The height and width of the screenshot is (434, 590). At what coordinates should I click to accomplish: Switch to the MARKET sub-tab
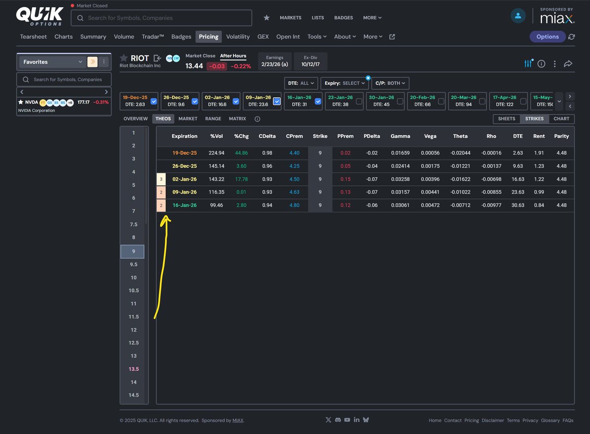tap(188, 119)
